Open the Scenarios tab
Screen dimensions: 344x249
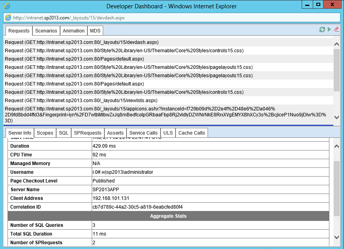[x=46, y=31]
